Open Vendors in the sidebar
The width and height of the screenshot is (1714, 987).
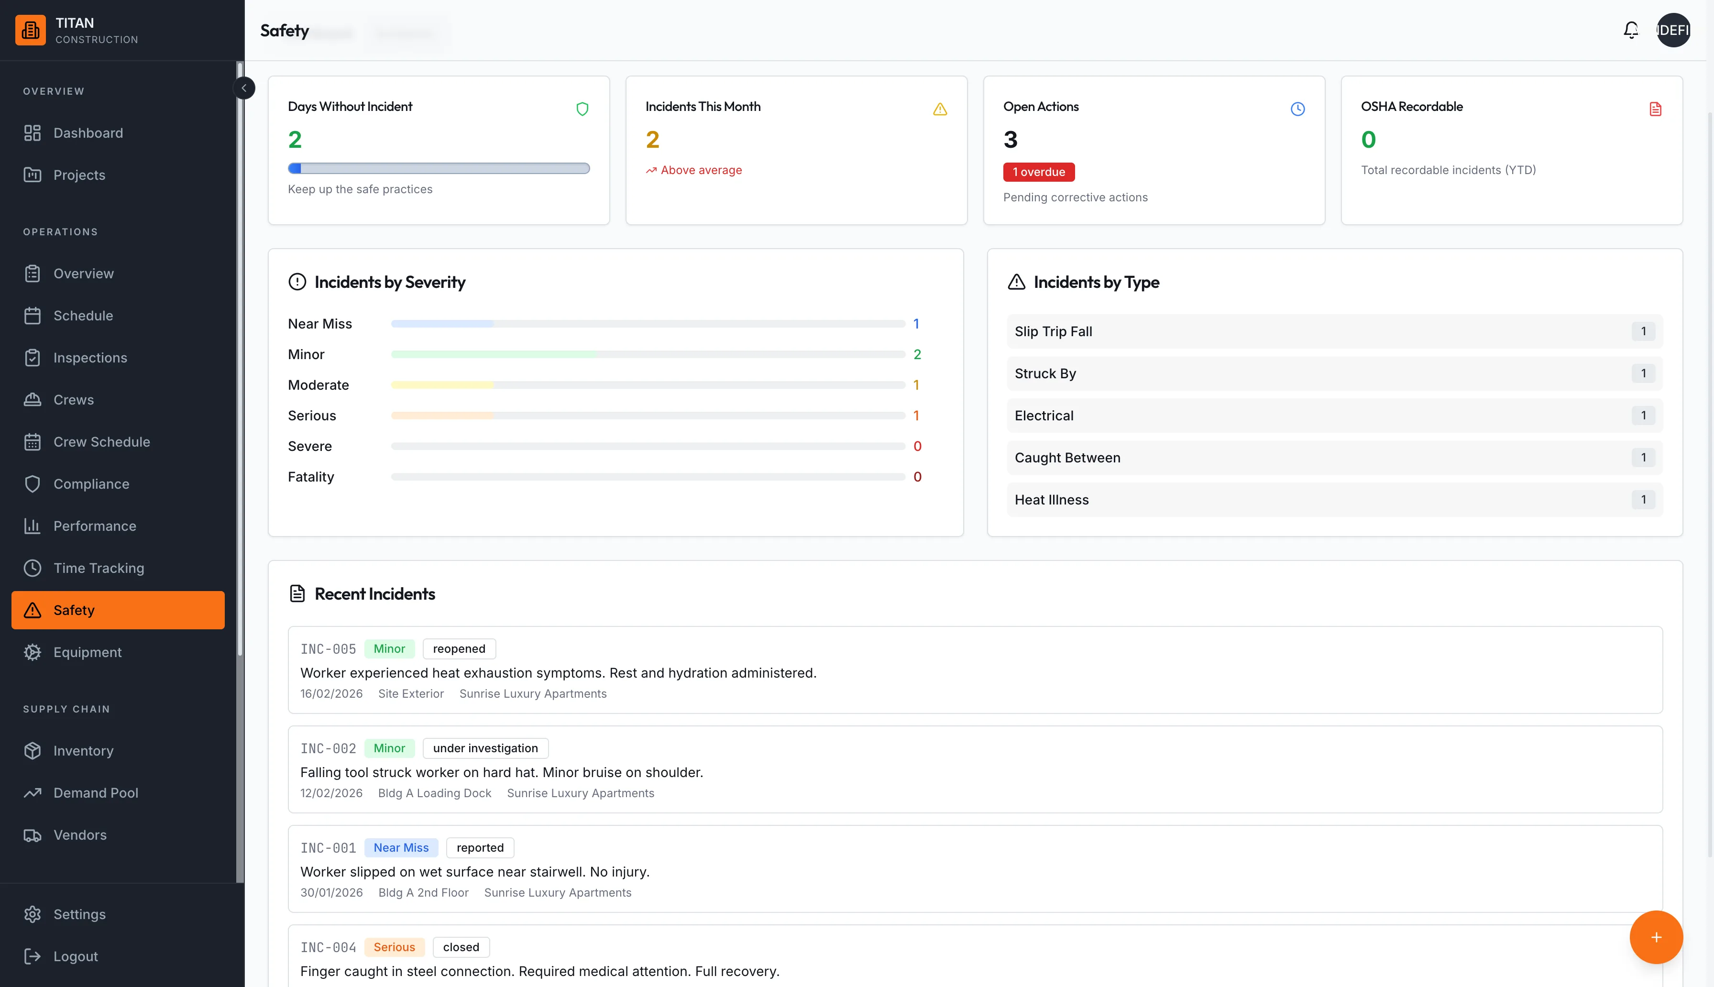pyautogui.click(x=118, y=835)
